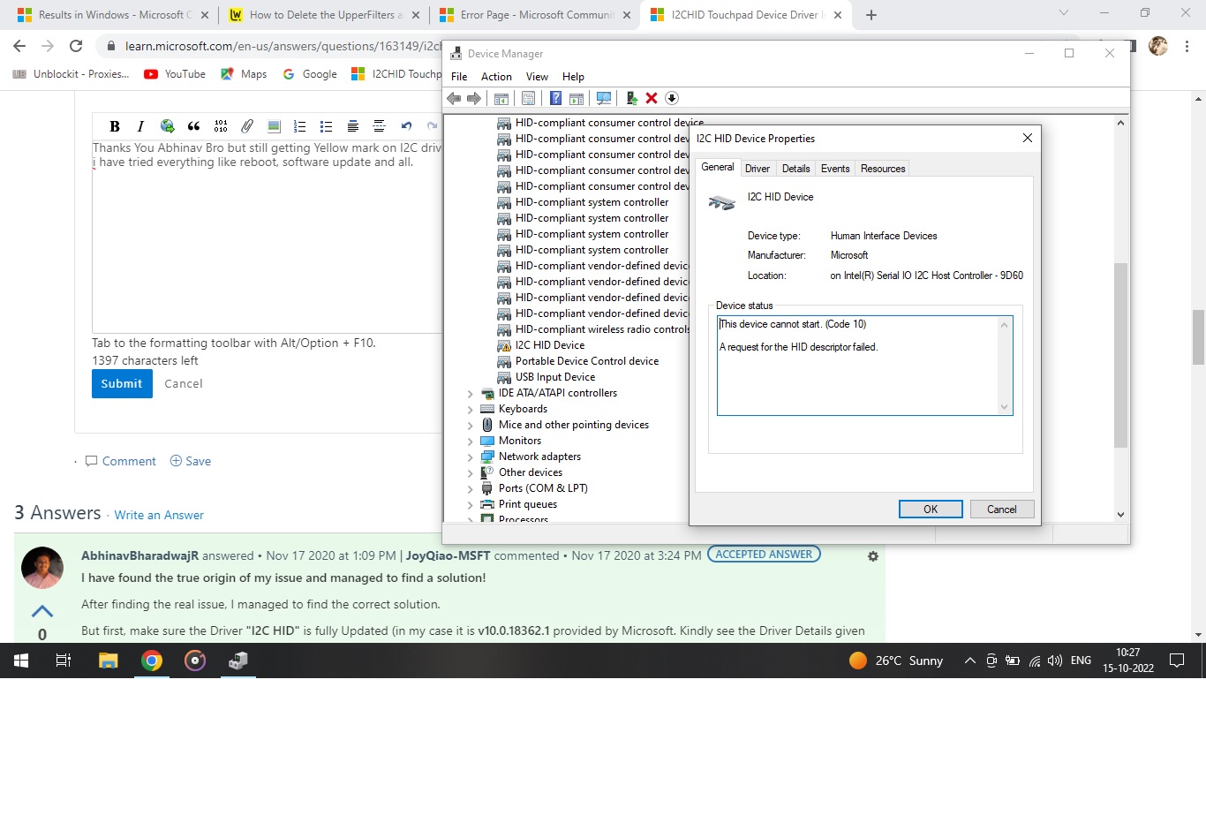The width and height of the screenshot is (1206, 823).
Task: Insert hyperlink using the globe icon
Action: coord(167,126)
